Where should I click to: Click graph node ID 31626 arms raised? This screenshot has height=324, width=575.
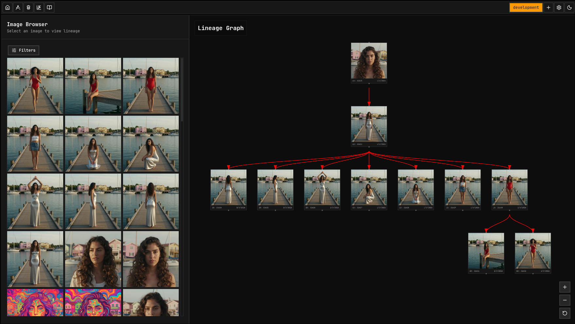point(322,190)
